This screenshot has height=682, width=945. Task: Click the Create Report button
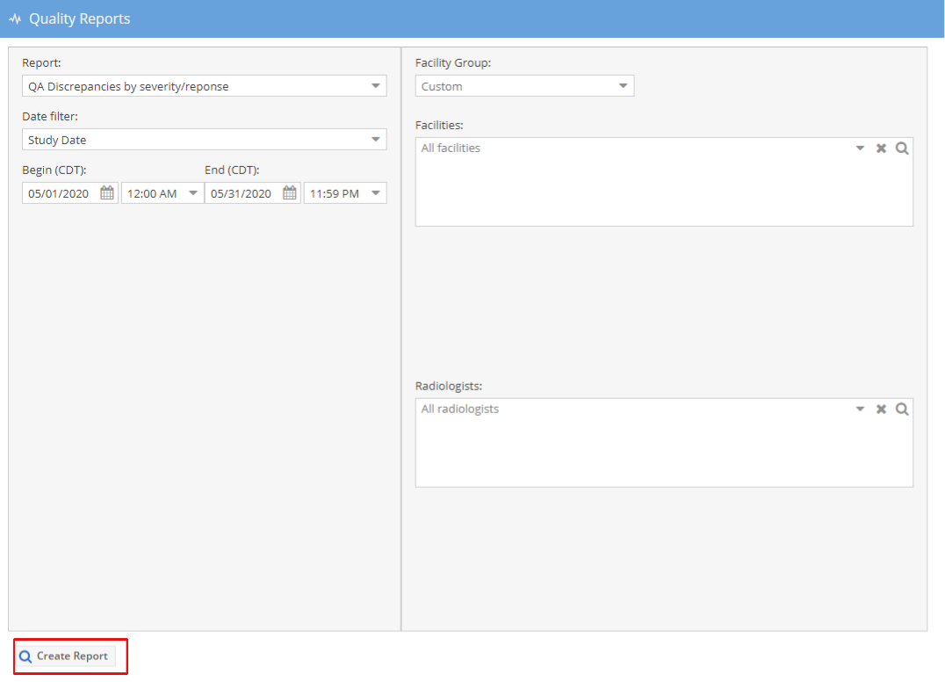pos(64,656)
